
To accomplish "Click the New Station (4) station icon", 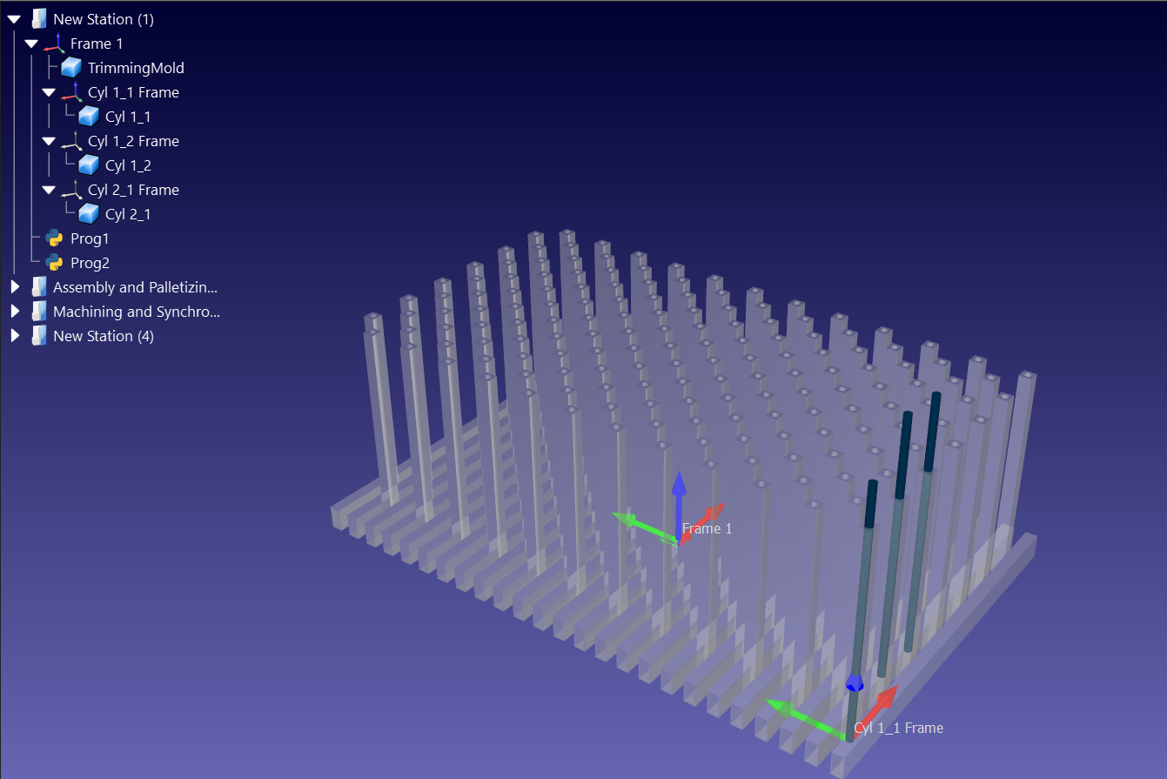I will [x=38, y=336].
